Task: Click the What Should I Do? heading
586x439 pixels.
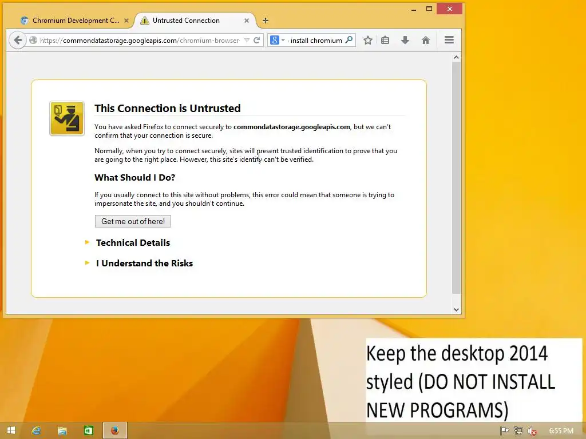Action: [x=134, y=177]
